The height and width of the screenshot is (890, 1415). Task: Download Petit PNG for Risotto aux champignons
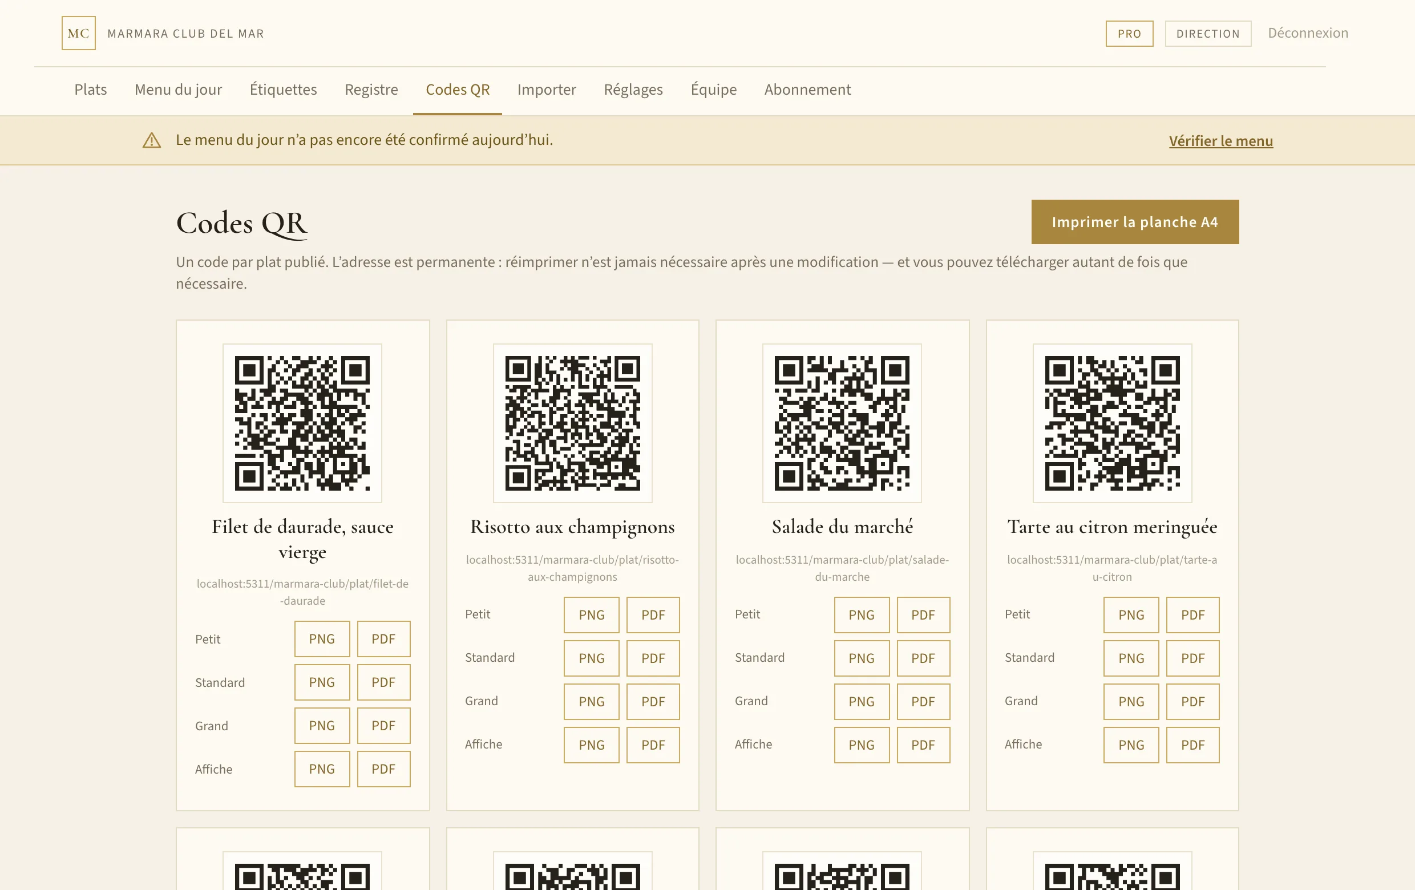pos(592,615)
